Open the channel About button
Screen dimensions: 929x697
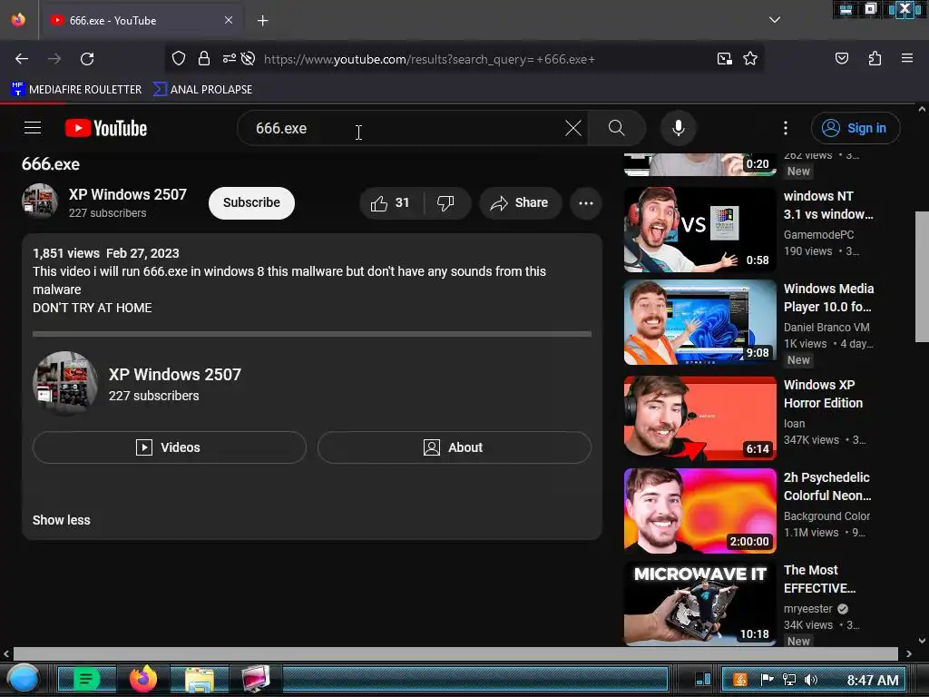click(454, 447)
